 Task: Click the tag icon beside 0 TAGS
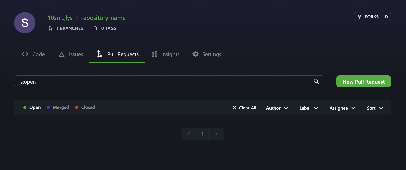[95, 28]
